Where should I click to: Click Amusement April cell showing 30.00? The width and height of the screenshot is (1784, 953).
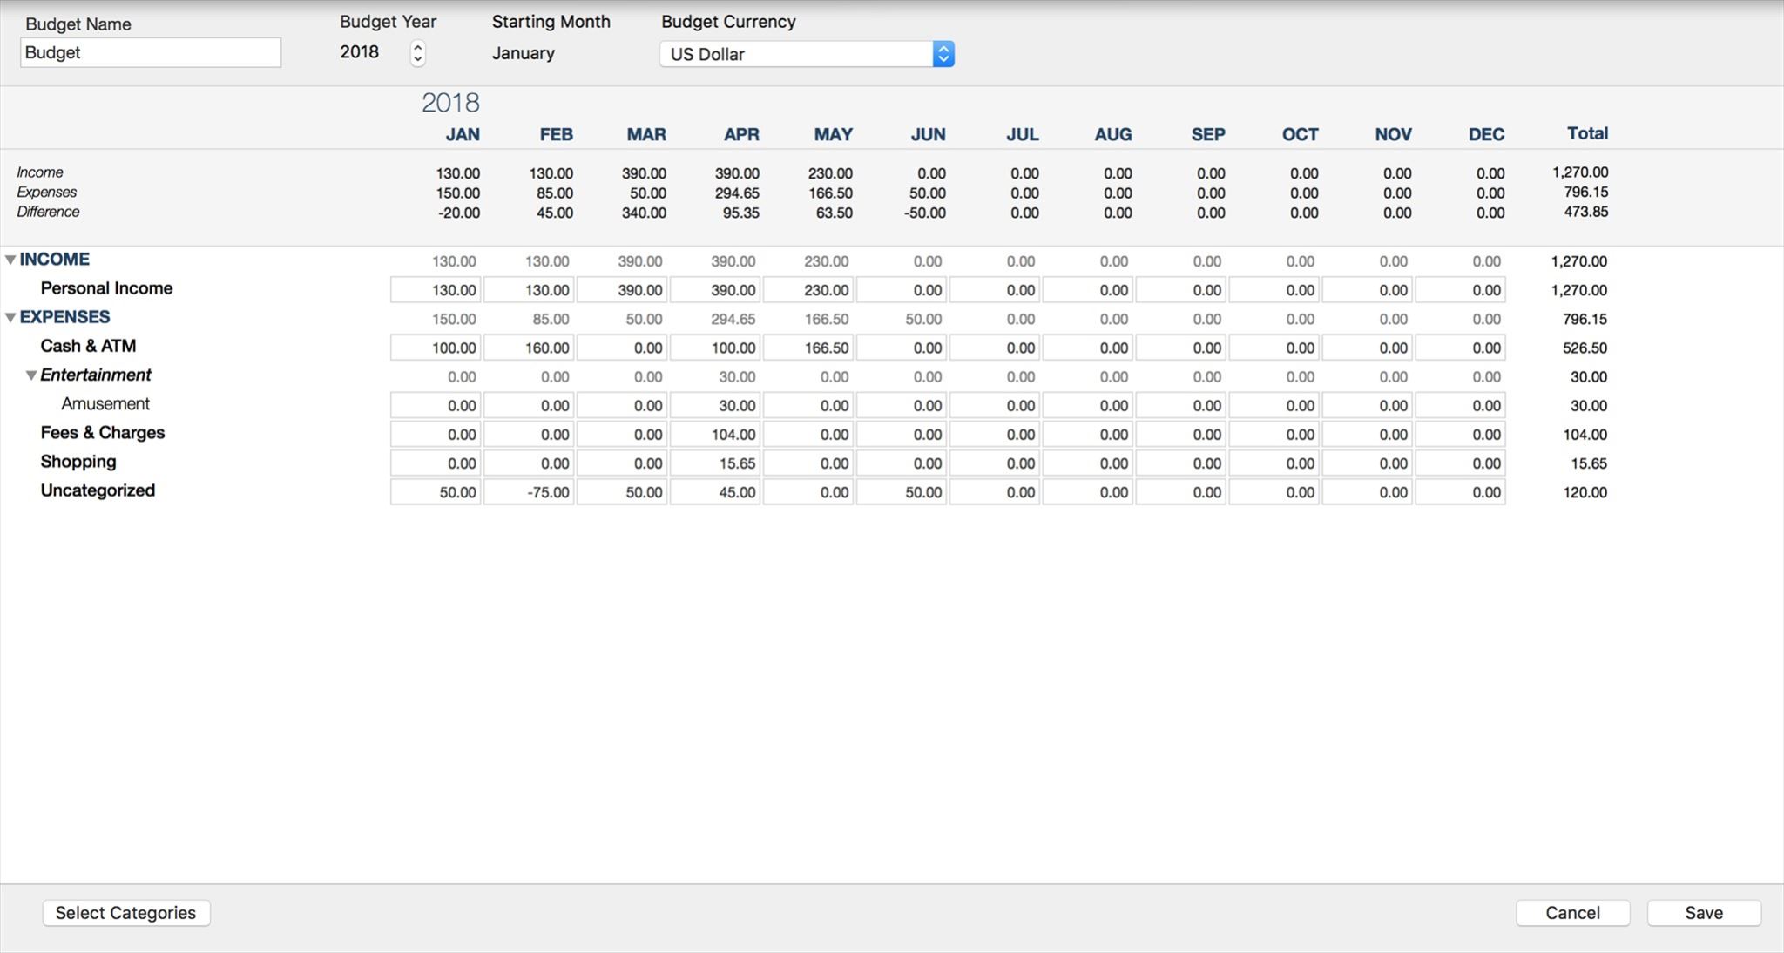point(715,405)
